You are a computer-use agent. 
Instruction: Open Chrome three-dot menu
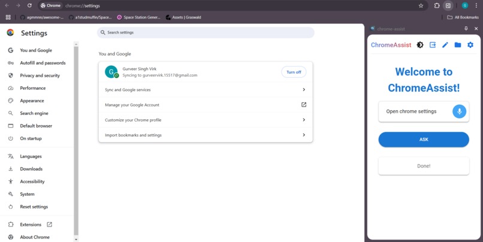click(476, 5)
